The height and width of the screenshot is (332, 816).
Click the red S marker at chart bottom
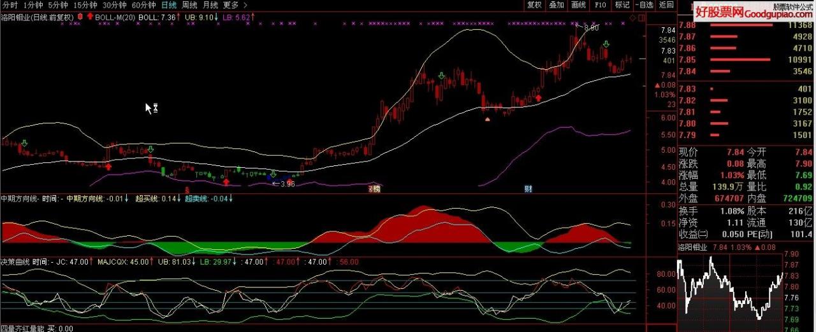(x=187, y=190)
